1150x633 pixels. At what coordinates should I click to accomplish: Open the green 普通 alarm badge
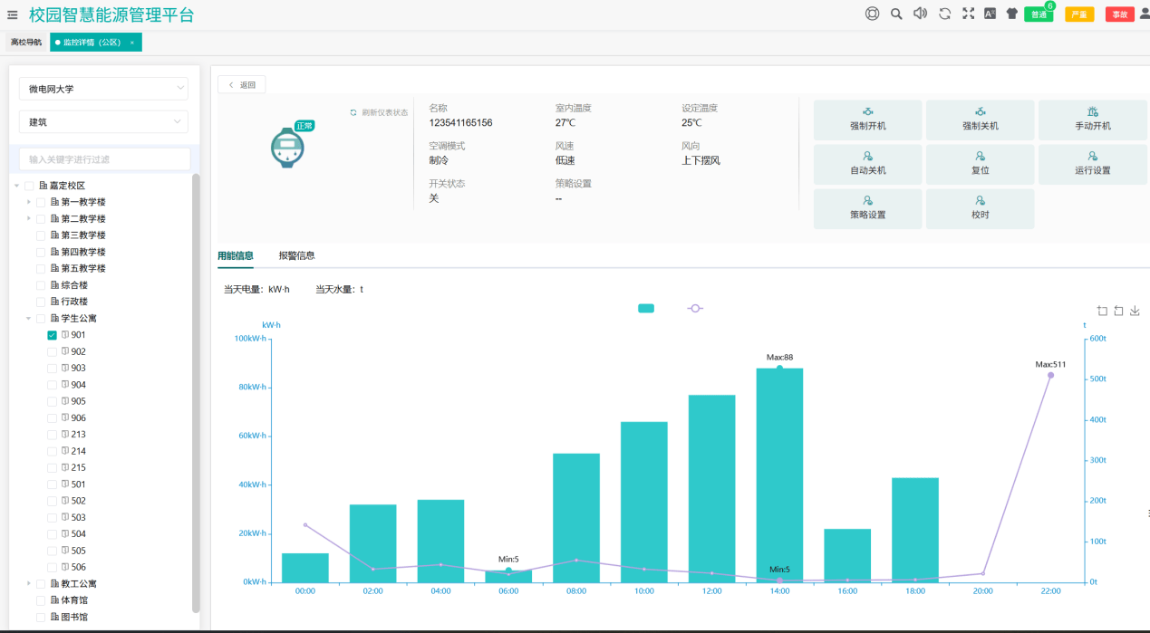pyautogui.click(x=1039, y=14)
